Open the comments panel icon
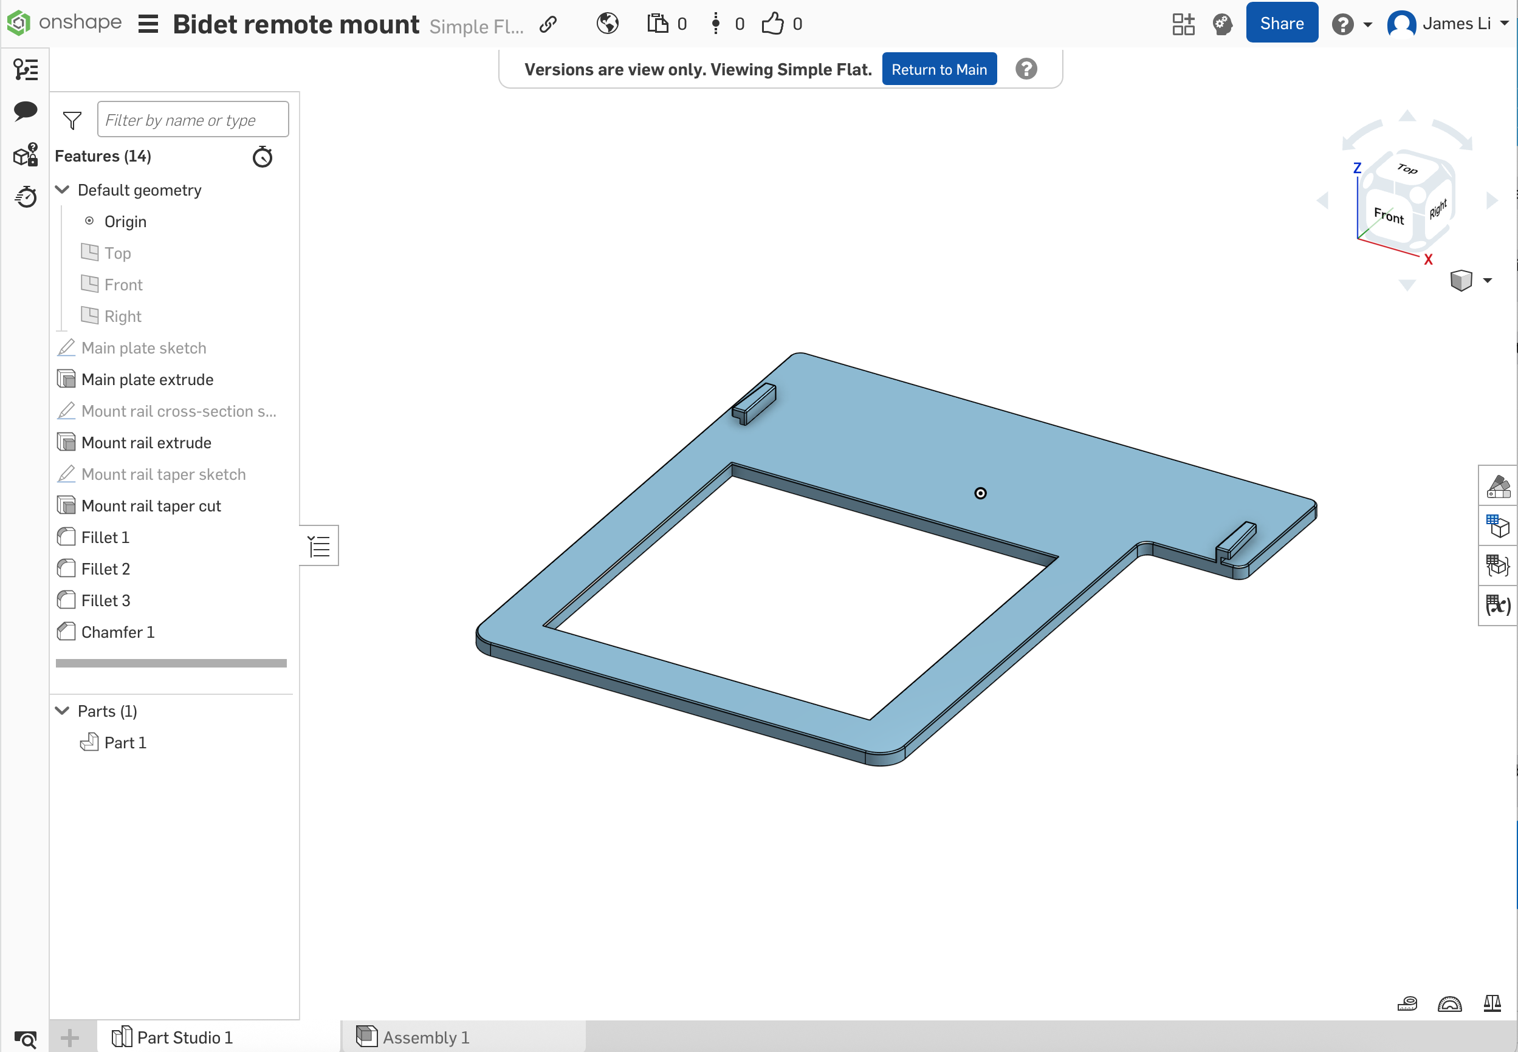Image resolution: width=1518 pixels, height=1052 pixels. tap(26, 111)
